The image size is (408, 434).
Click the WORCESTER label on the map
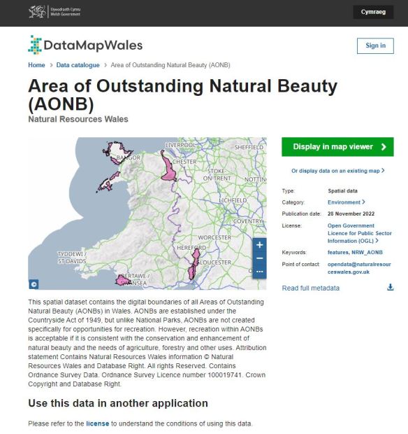[214, 237]
